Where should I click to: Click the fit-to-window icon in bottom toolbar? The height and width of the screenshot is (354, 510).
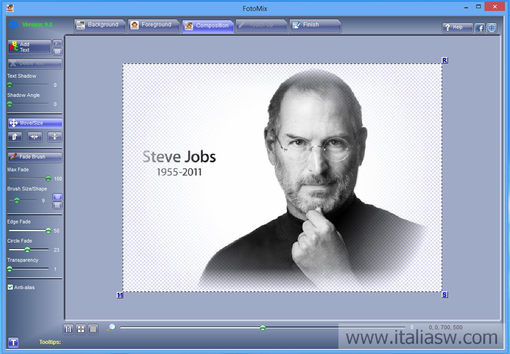(81, 329)
